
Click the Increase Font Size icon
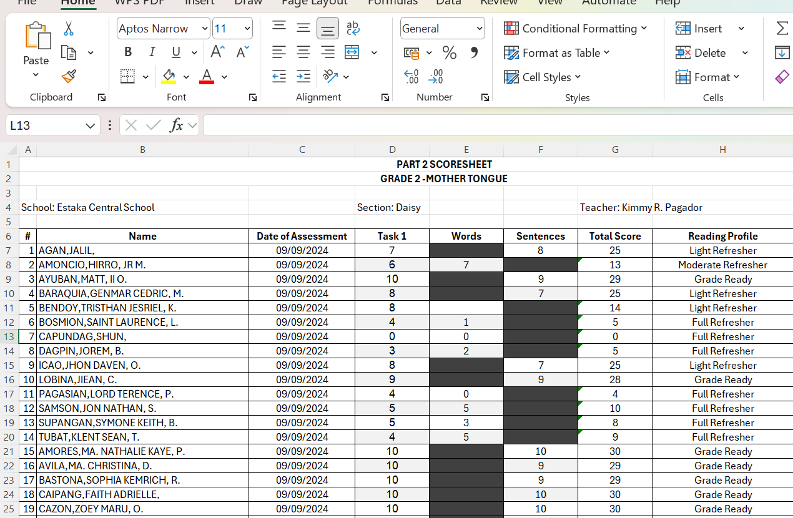pos(218,52)
